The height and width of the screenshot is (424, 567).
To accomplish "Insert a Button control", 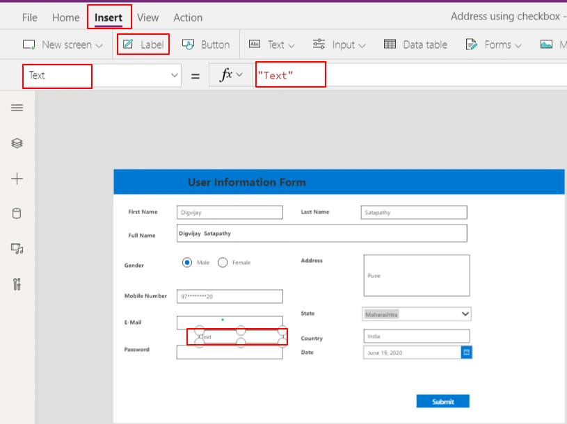I will point(206,44).
